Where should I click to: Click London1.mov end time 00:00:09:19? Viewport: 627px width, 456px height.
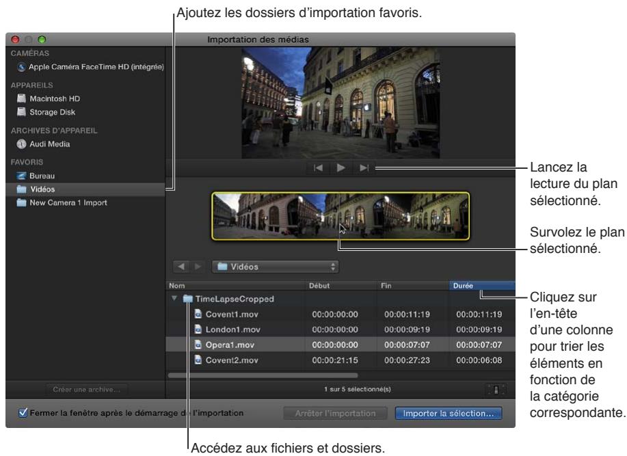click(x=407, y=330)
